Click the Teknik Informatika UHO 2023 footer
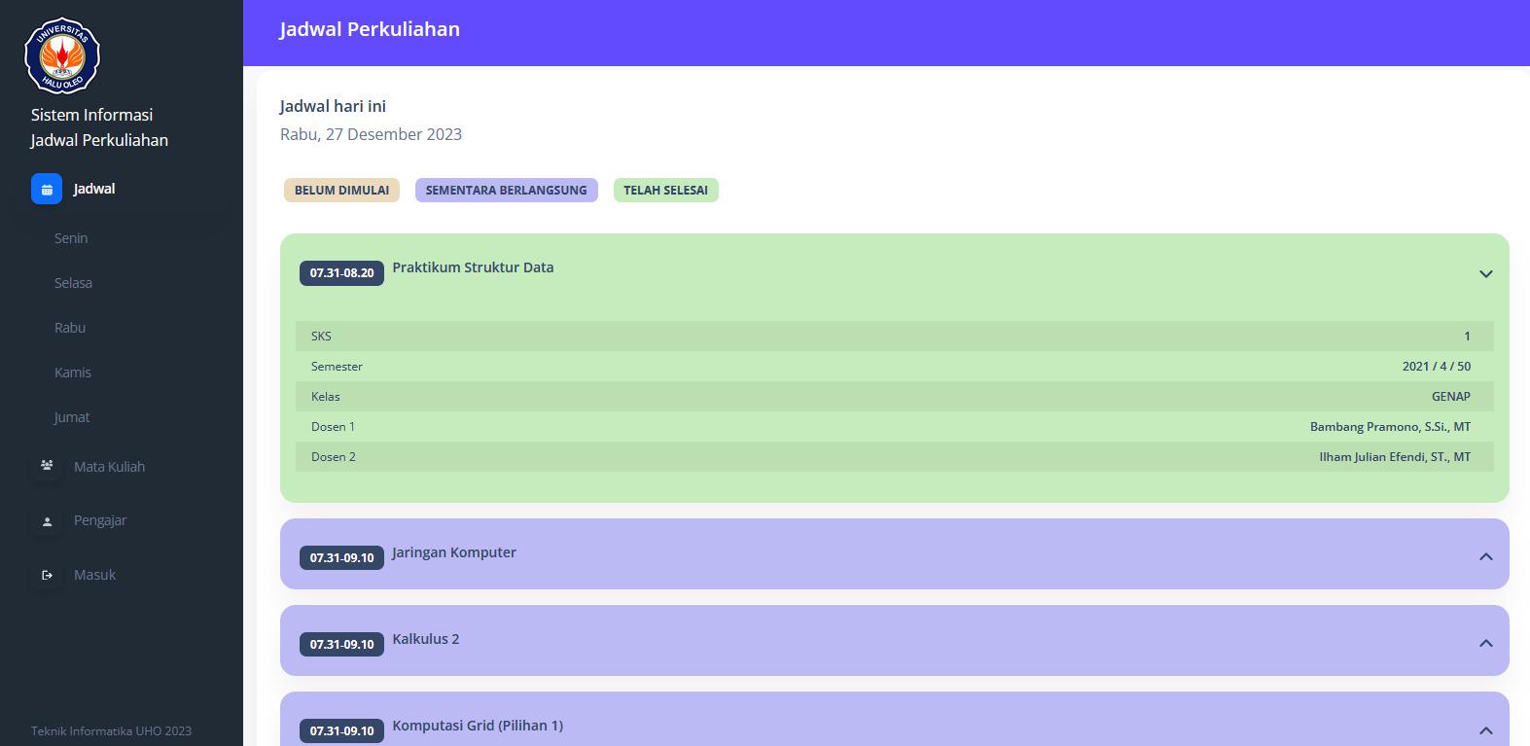 (x=111, y=731)
